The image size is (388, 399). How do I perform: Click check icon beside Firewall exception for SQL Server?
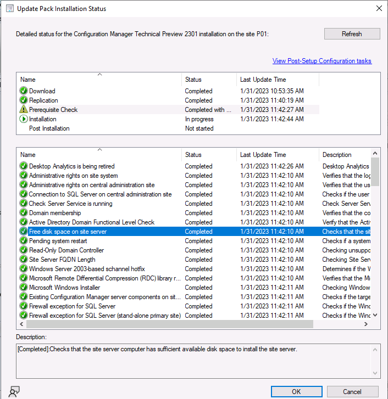pyautogui.click(x=24, y=306)
